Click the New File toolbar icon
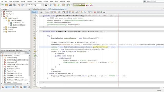The image size is (164, 92). pyautogui.click(x=3, y=5)
